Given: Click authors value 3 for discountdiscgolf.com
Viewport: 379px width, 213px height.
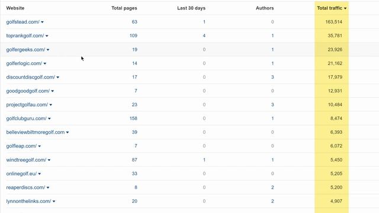Looking at the screenshot, I should pyautogui.click(x=272, y=77).
